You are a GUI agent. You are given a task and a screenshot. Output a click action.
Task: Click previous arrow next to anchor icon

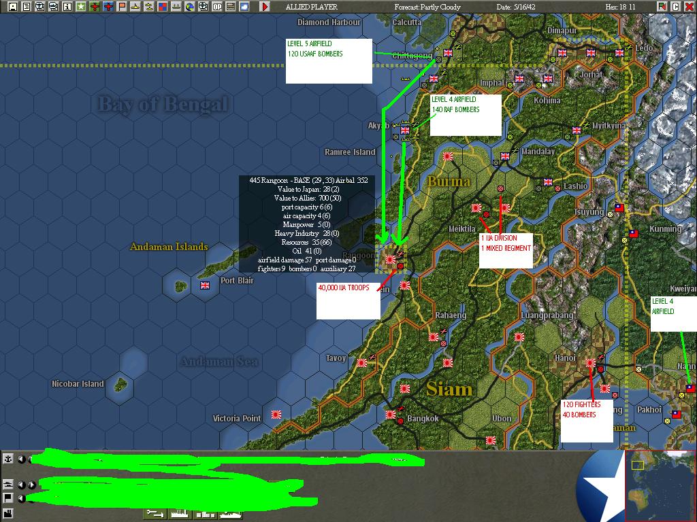pyautogui.click(x=21, y=459)
